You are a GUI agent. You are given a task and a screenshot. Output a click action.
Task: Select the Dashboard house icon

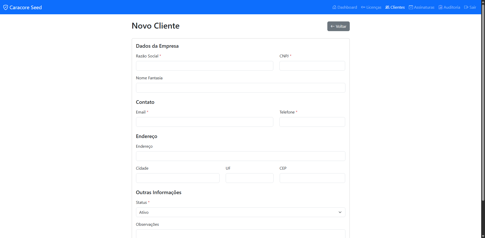point(334,7)
